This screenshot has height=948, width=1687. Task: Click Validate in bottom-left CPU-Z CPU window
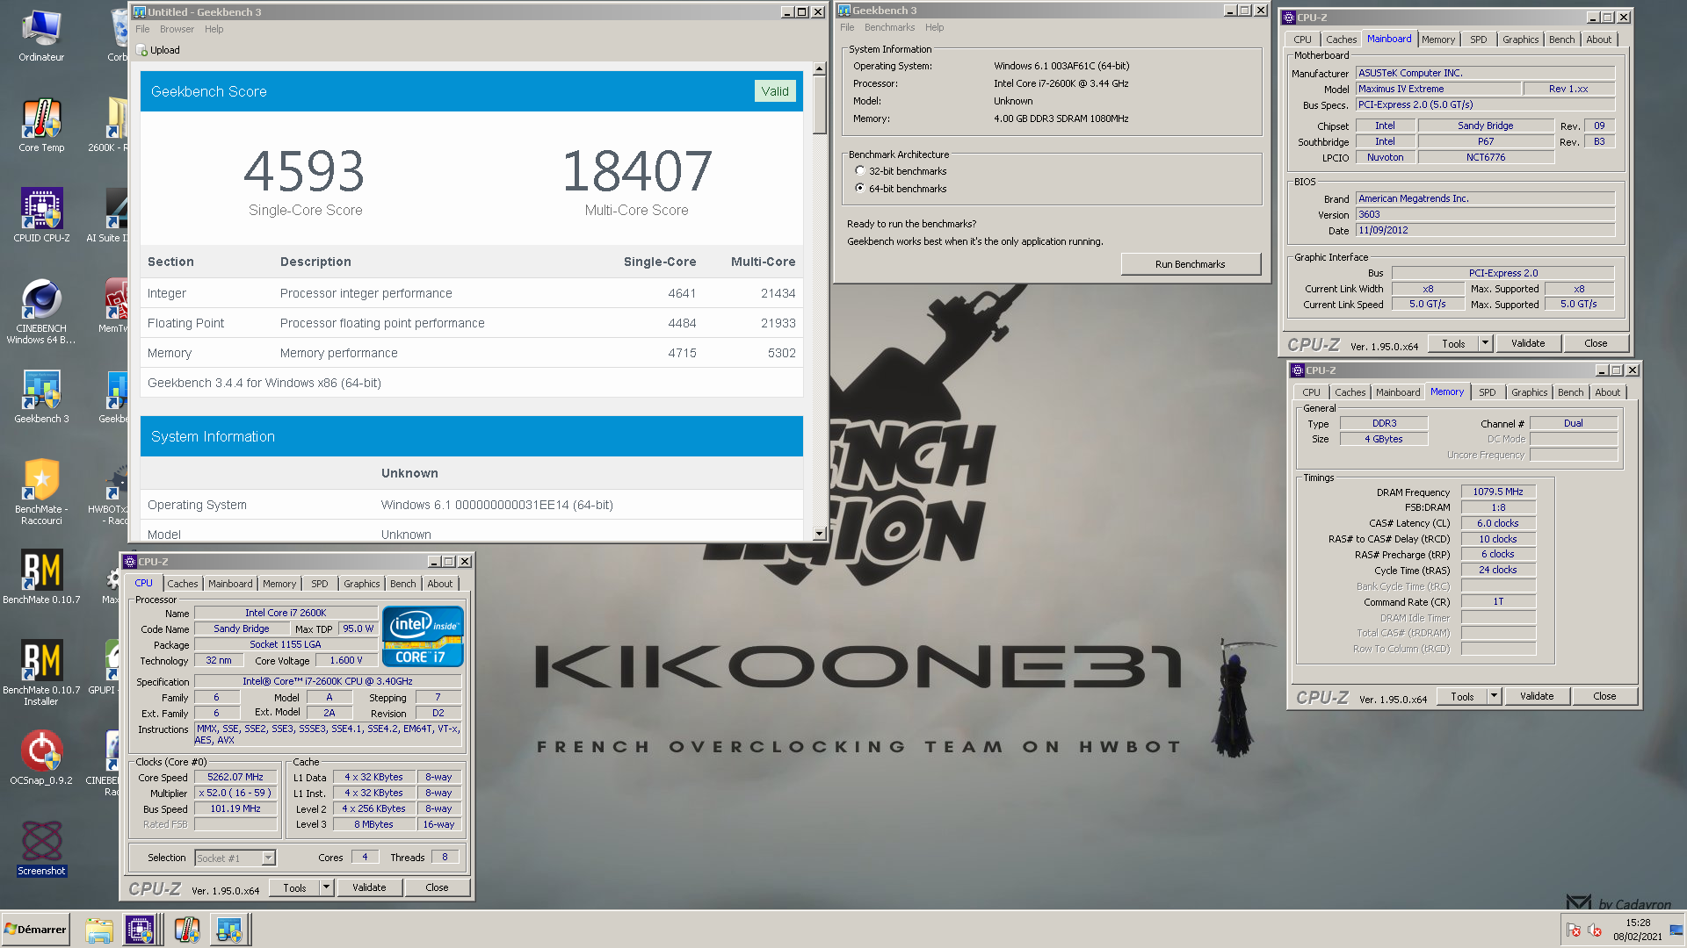(x=369, y=887)
